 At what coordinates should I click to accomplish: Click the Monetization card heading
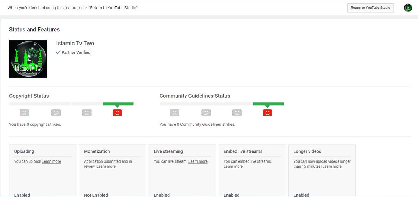[x=97, y=151]
